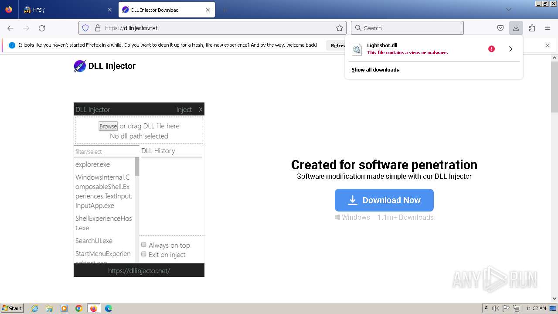Viewport: 558px width, 314px height.
Task: Click the DLL Injector syringe logo
Action: coord(80,66)
